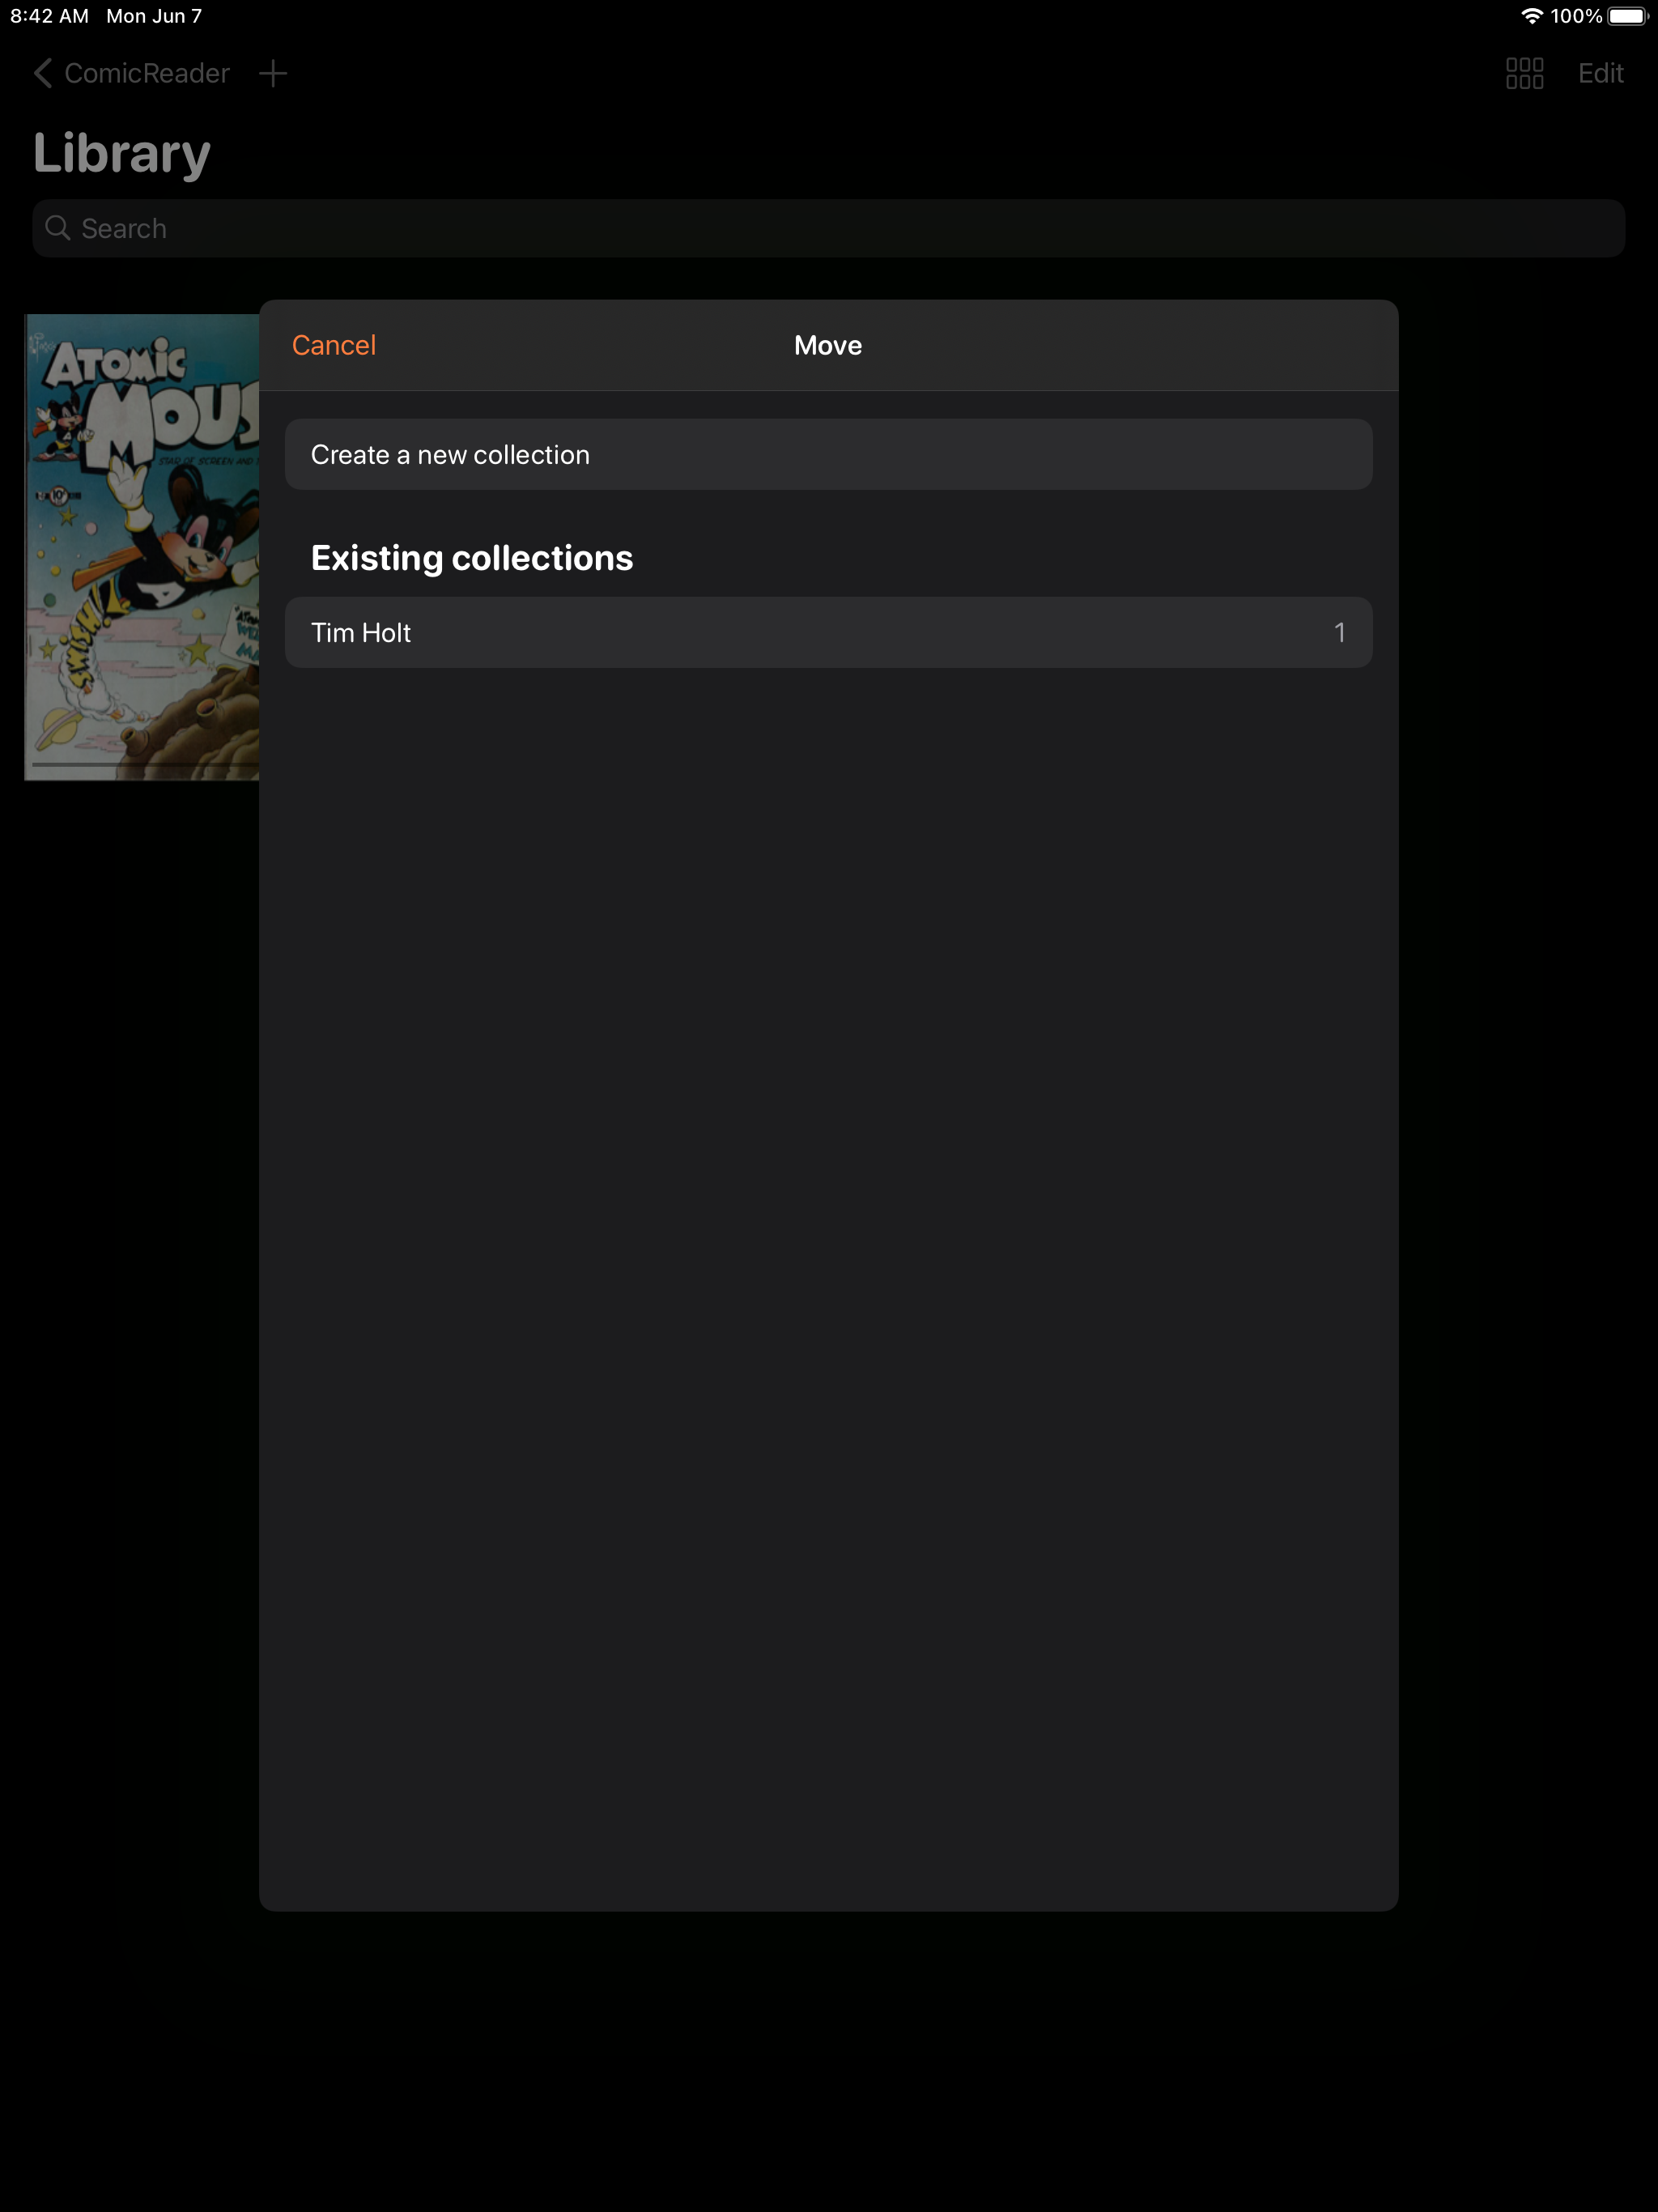The width and height of the screenshot is (1658, 2212).
Task: Click the Tim Holt item count 1
Action: pyautogui.click(x=1339, y=633)
